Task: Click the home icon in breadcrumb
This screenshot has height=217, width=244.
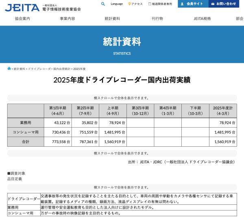Action: pyautogui.click(x=9, y=68)
